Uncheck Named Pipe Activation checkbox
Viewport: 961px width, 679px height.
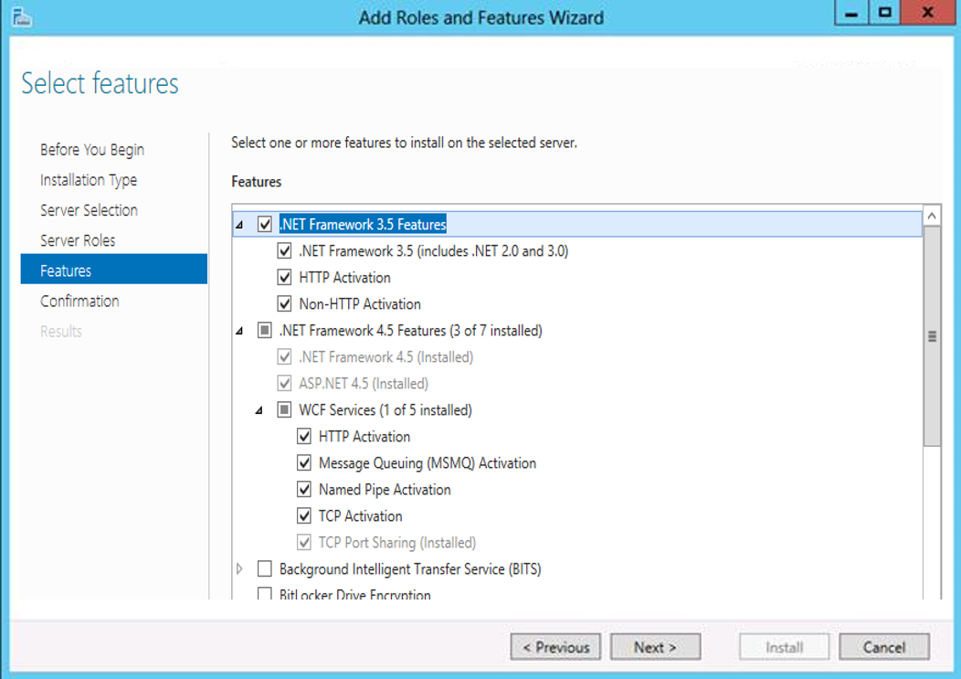(x=304, y=490)
